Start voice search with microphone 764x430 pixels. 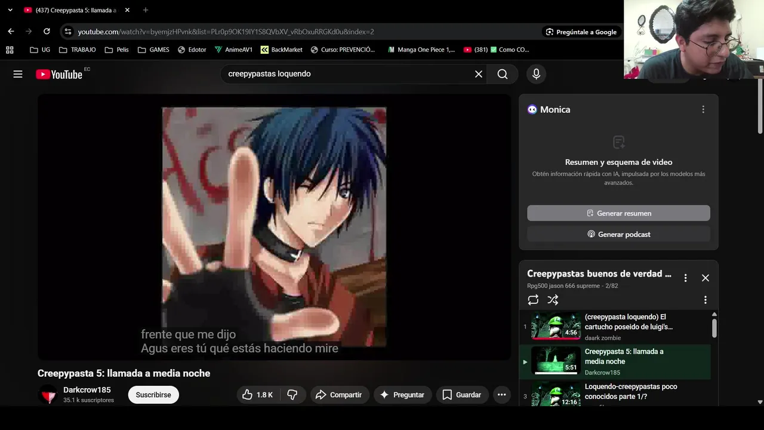[536, 74]
